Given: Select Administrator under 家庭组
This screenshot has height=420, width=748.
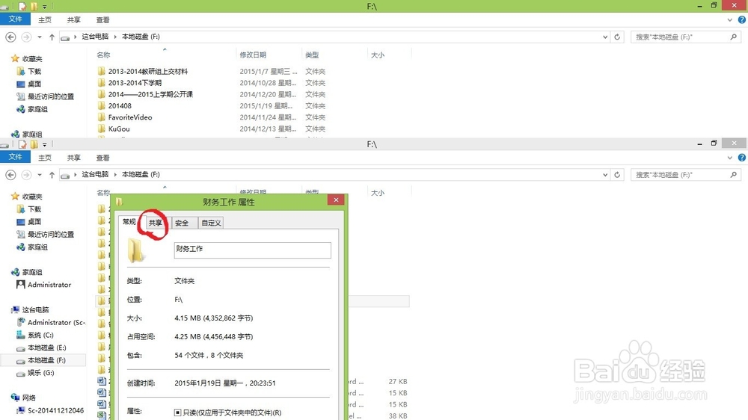Looking at the screenshot, I should pyautogui.click(x=49, y=284).
